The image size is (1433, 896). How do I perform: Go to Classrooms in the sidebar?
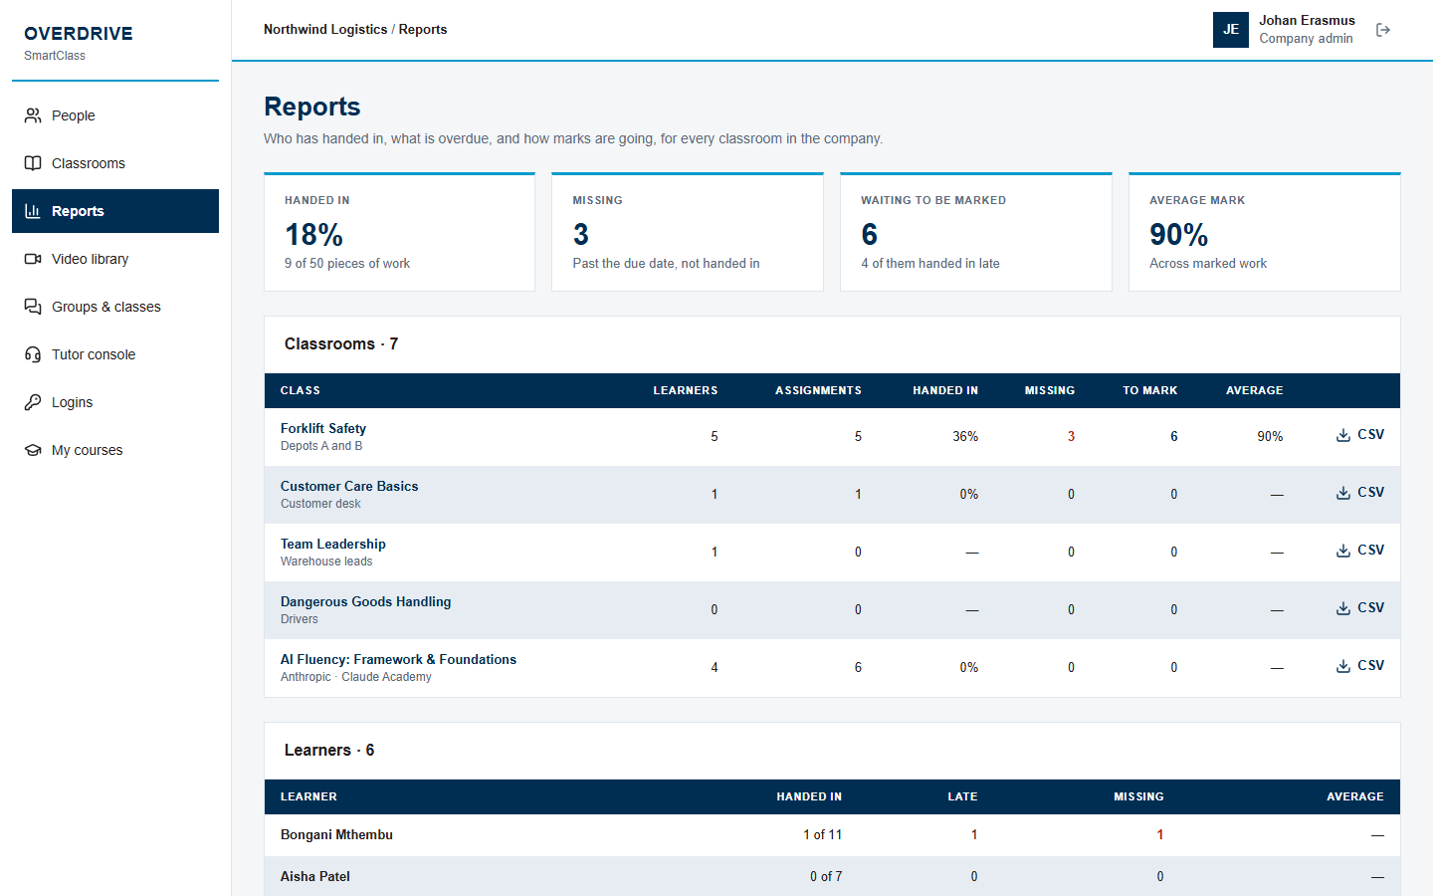pos(115,163)
